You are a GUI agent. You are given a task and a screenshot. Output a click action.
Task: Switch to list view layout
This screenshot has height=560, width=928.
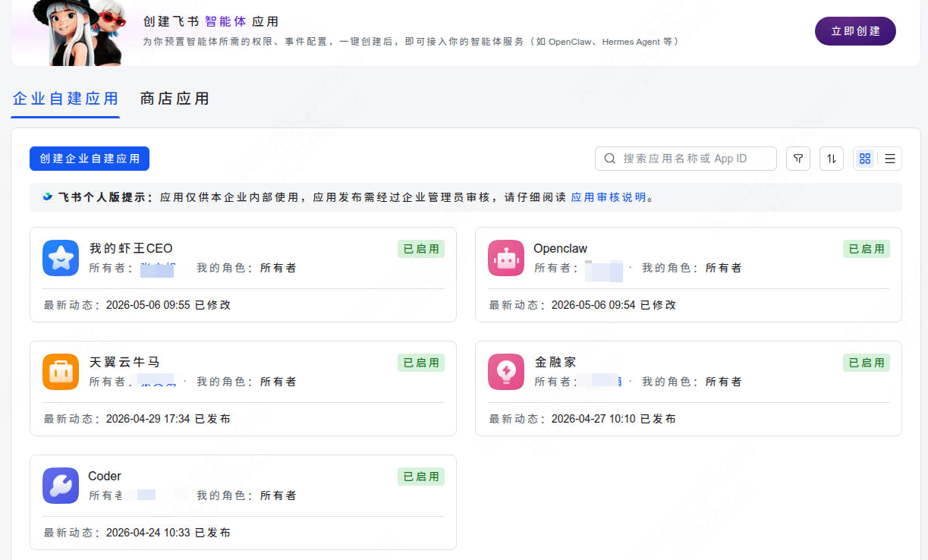coord(890,159)
